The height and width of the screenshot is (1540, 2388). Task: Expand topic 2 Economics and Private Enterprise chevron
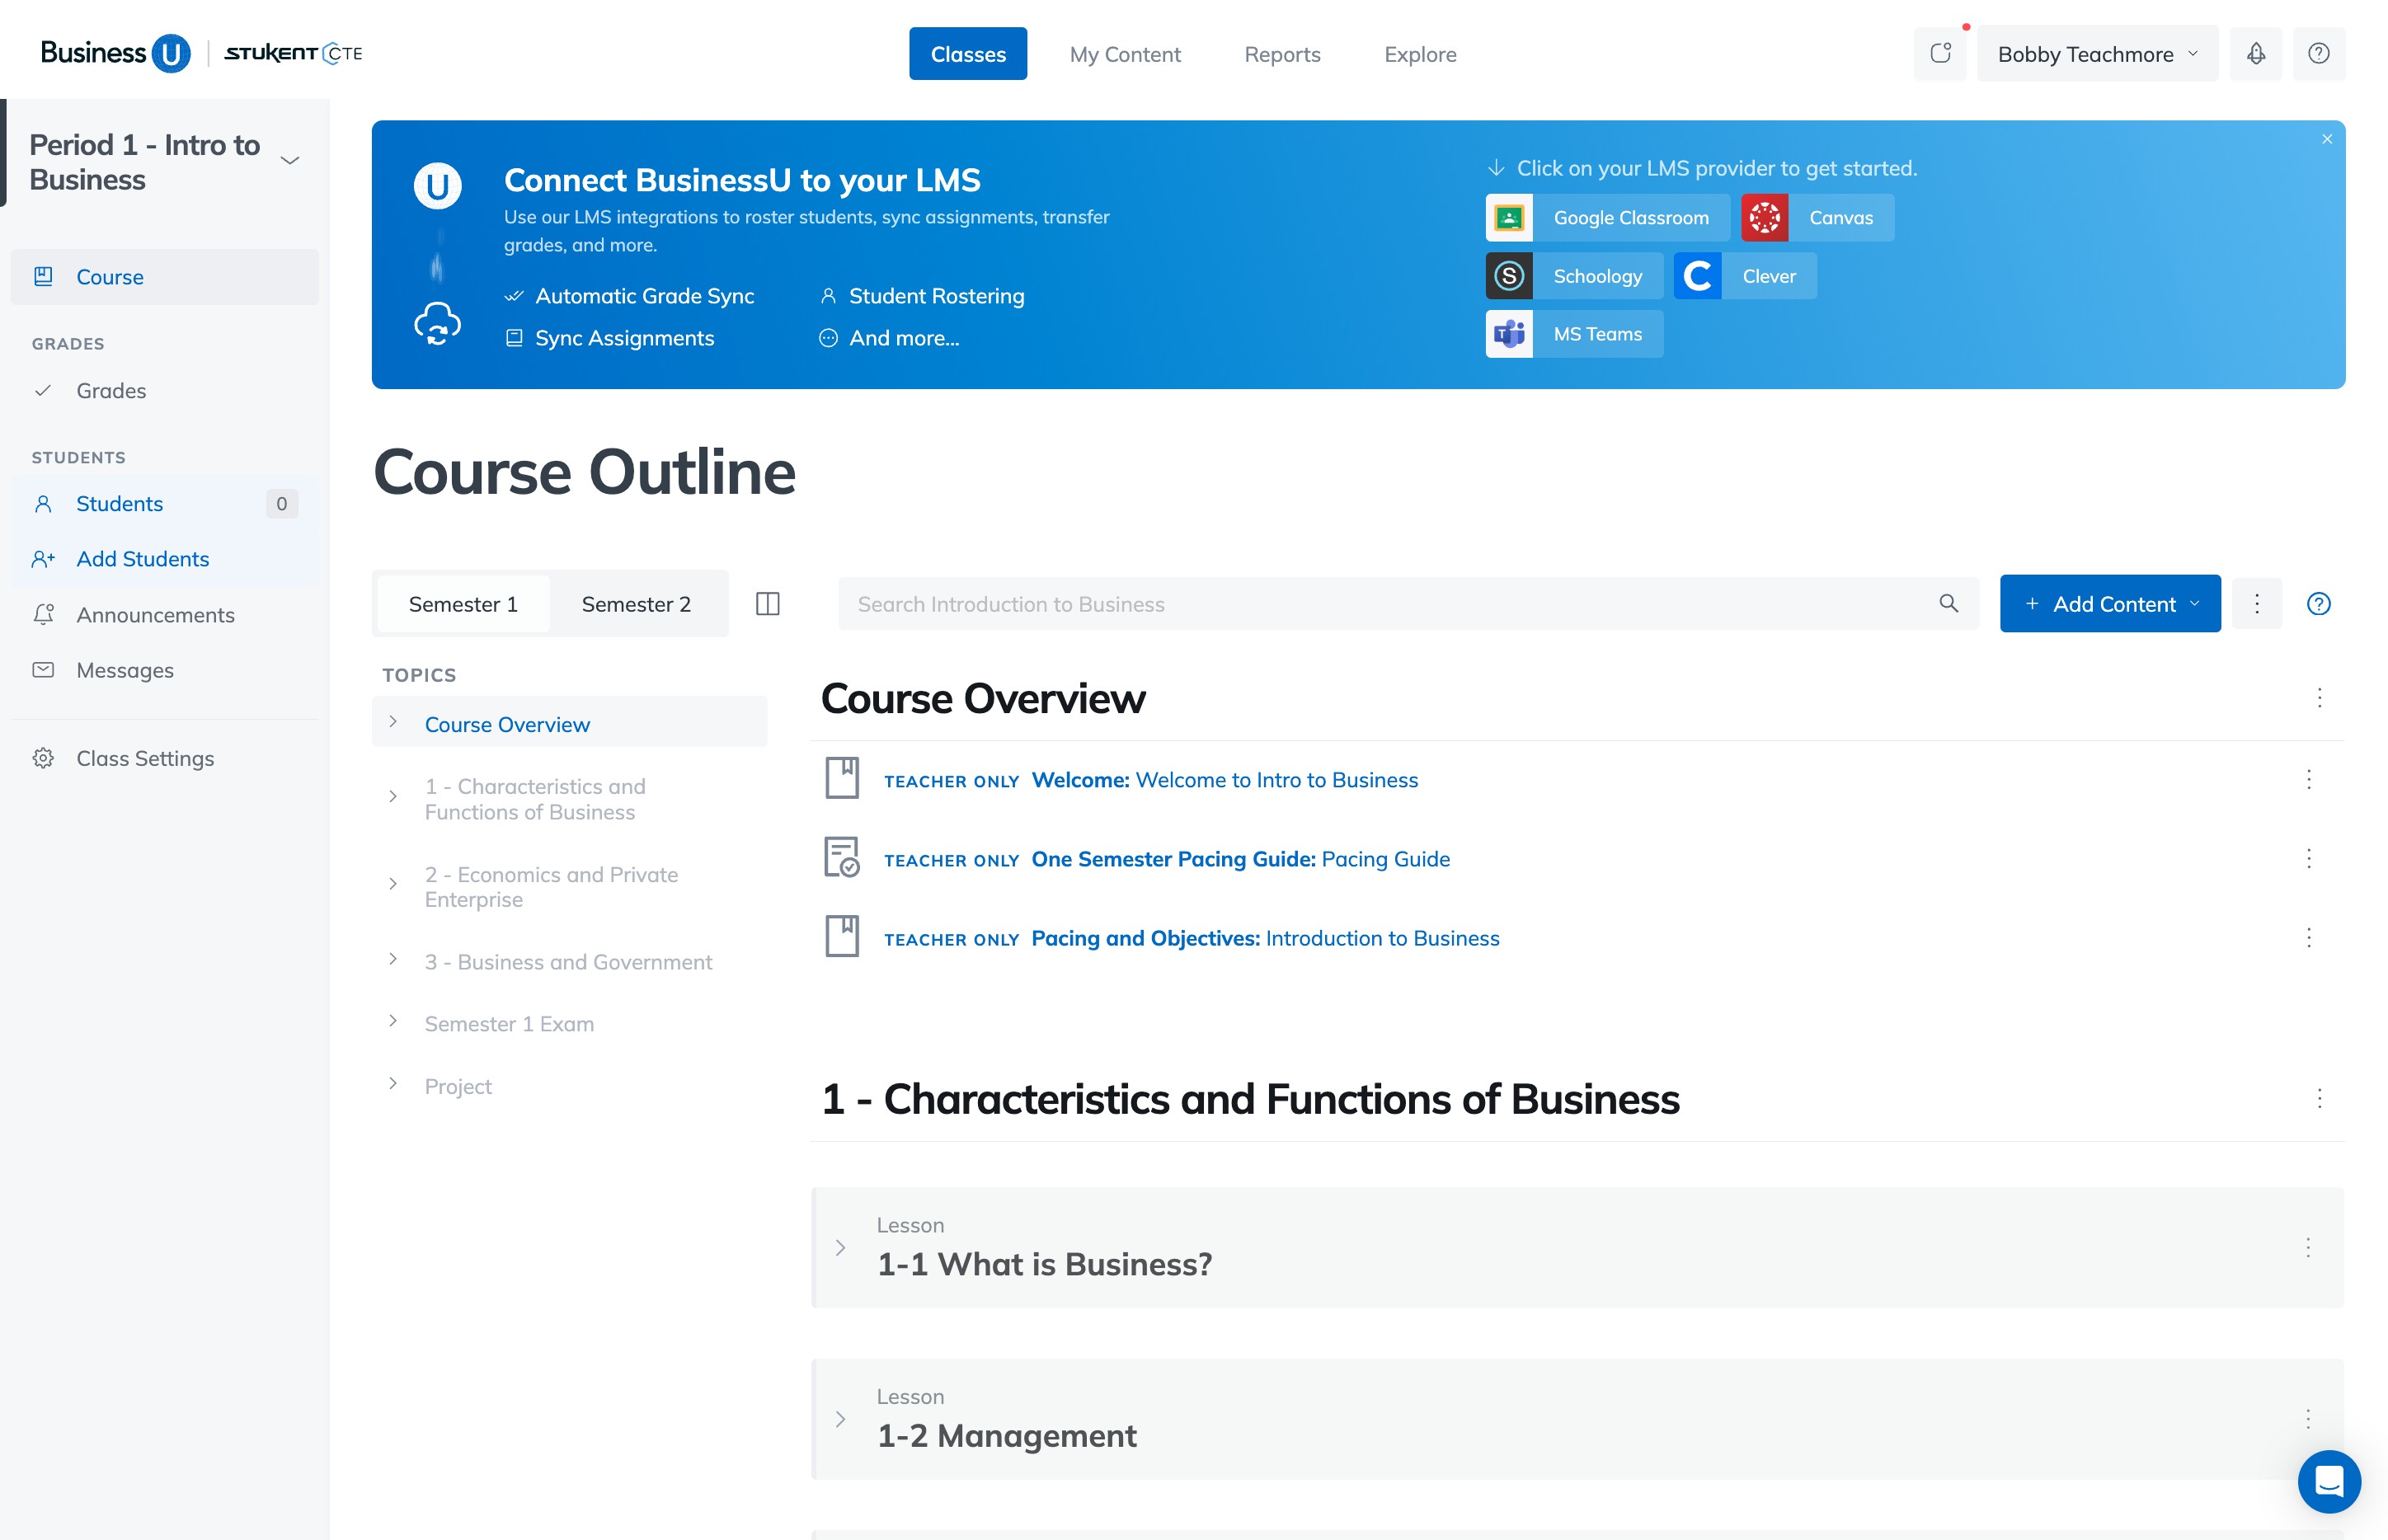tap(393, 884)
